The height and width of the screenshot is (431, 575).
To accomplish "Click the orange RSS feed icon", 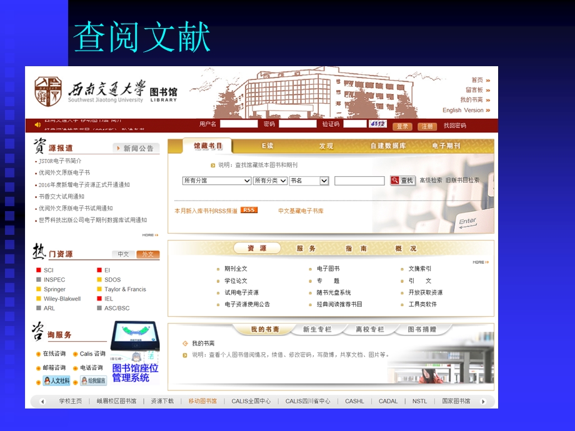I will point(249,211).
